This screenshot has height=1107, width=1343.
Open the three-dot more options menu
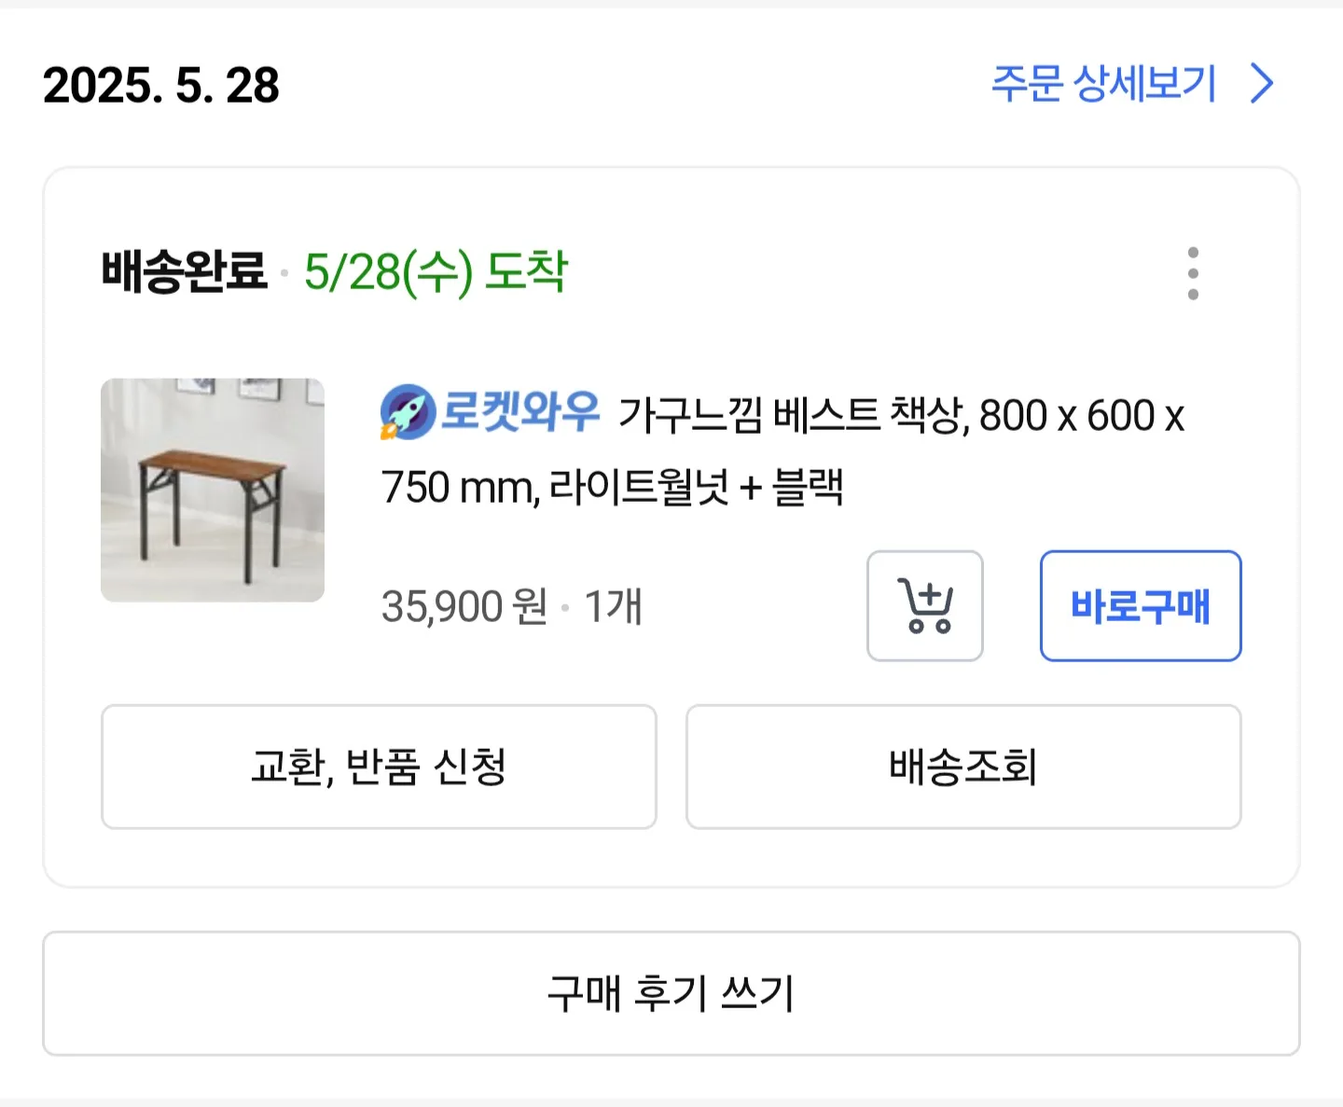point(1193,273)
